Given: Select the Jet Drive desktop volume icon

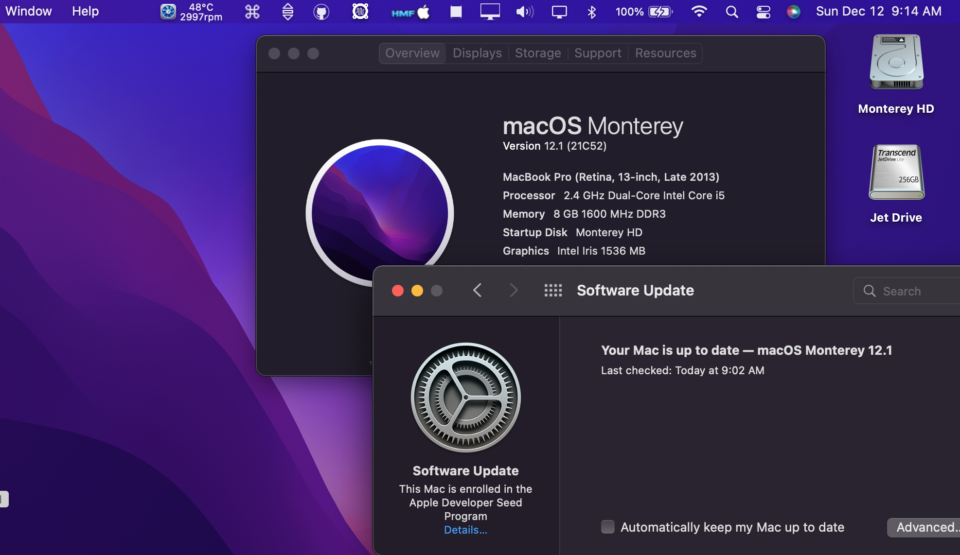Looking at the screenshot, I should pos(896,172).
